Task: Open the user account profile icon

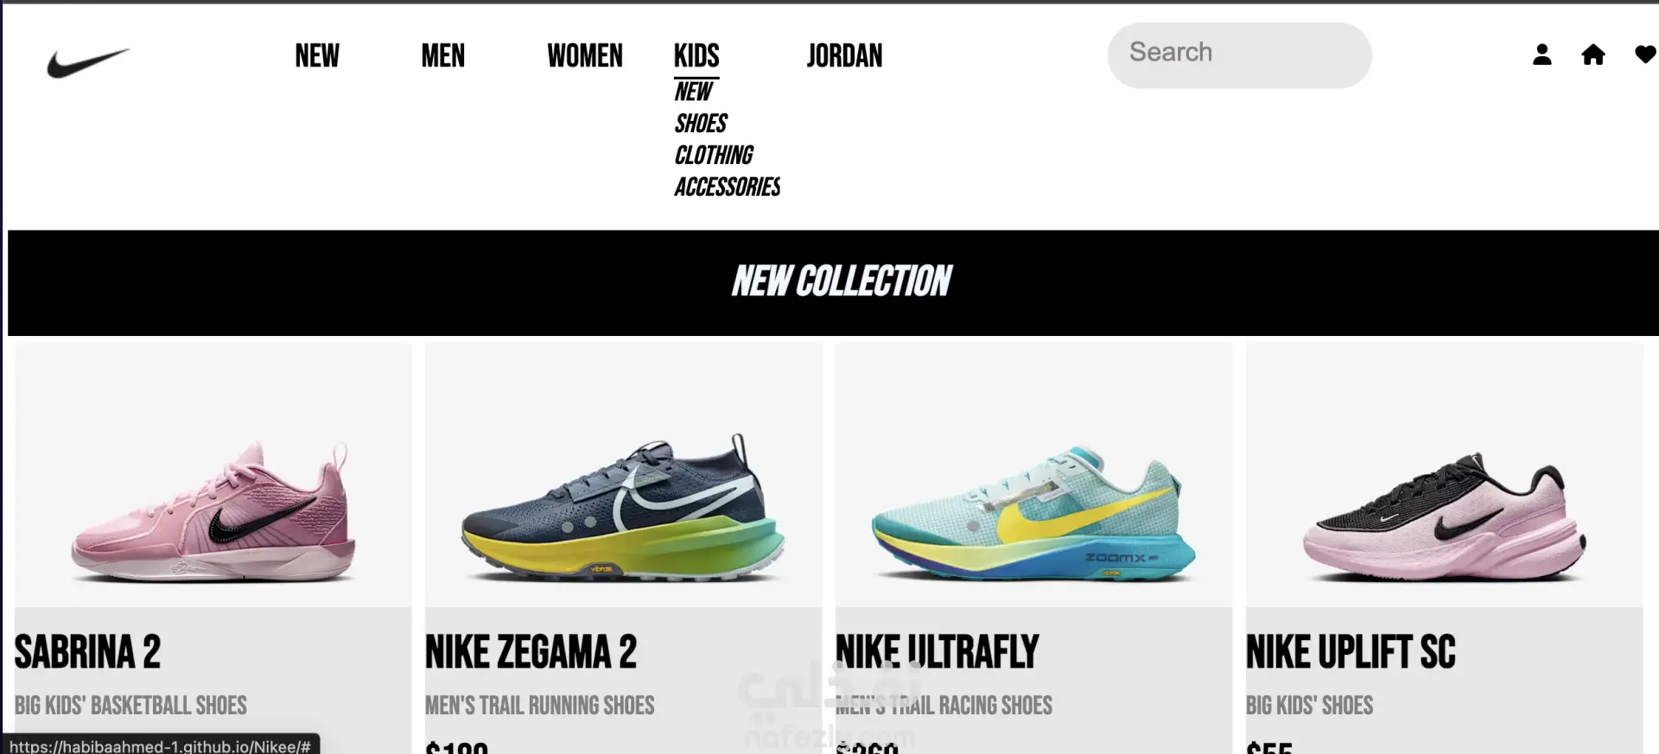Action: coord(1542,55)
